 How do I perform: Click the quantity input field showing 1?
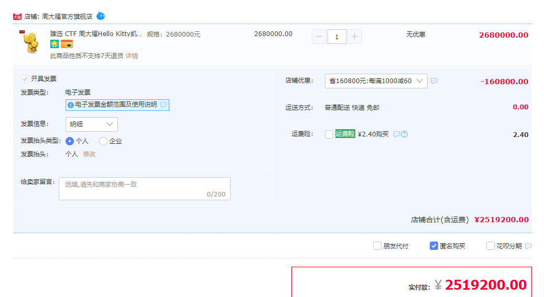(x=336, y=37)
